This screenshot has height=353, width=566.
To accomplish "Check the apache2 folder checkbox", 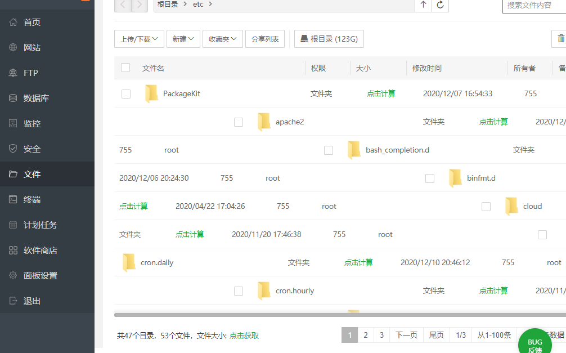I will point(239,122).
